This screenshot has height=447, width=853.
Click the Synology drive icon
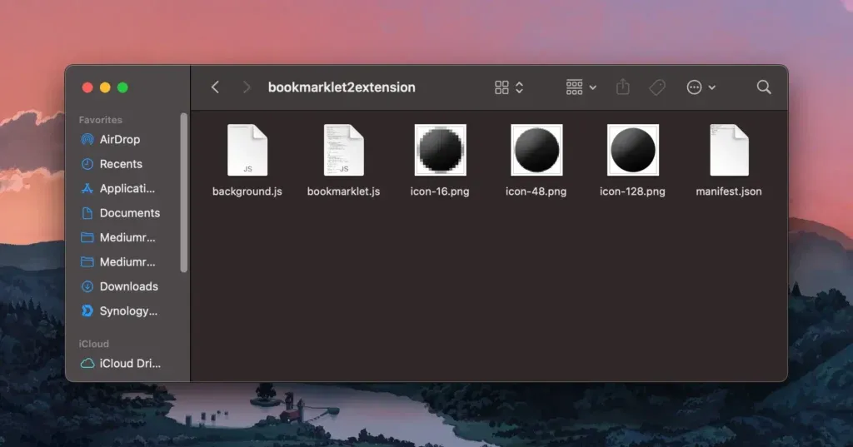[87, 311]
